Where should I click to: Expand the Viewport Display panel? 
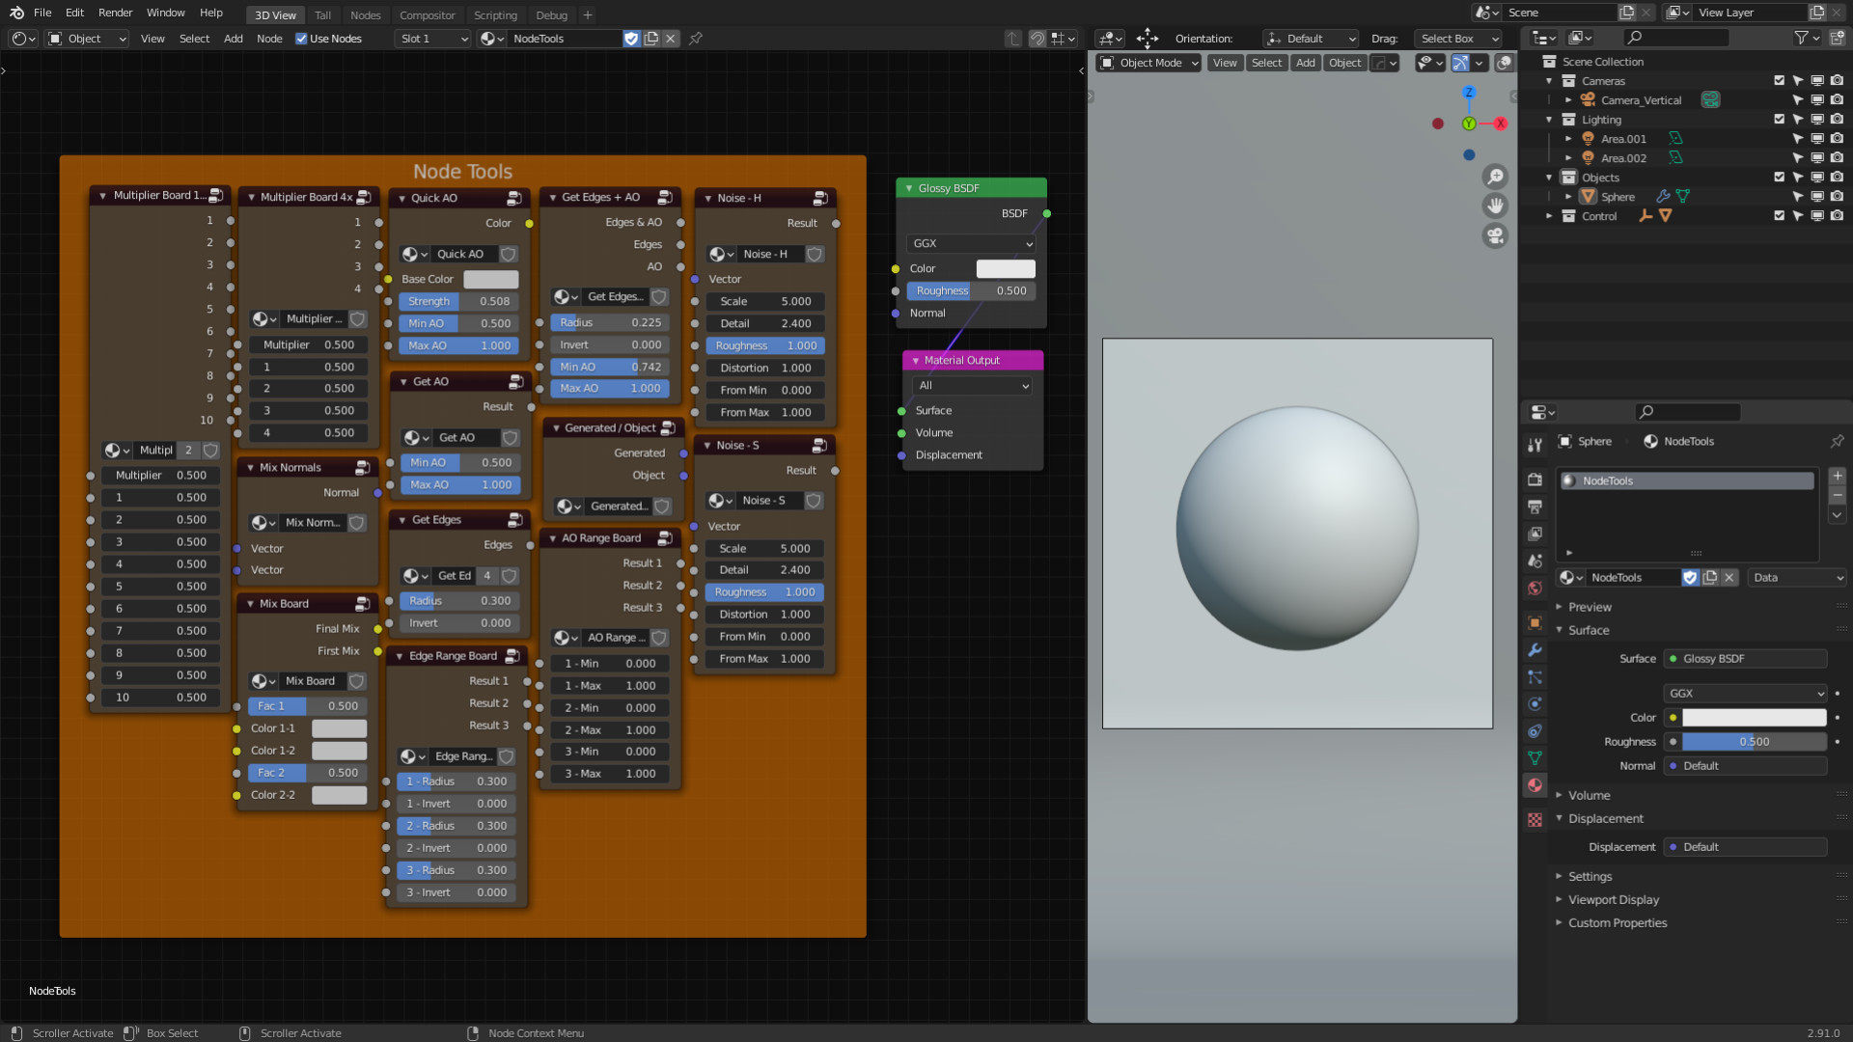point(1613,900)
